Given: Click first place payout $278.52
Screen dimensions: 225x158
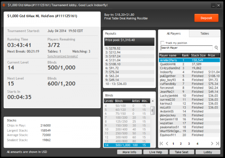Looking at the screenshot, I should (x=129, y=48).
